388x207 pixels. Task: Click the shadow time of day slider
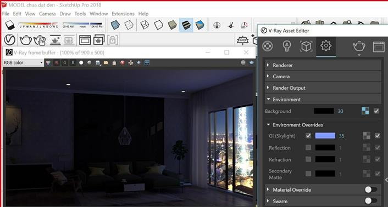82,25
